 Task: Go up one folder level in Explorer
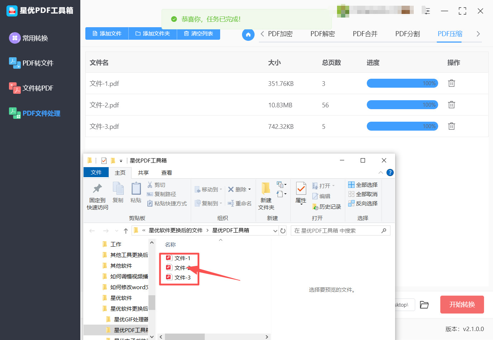126,231
